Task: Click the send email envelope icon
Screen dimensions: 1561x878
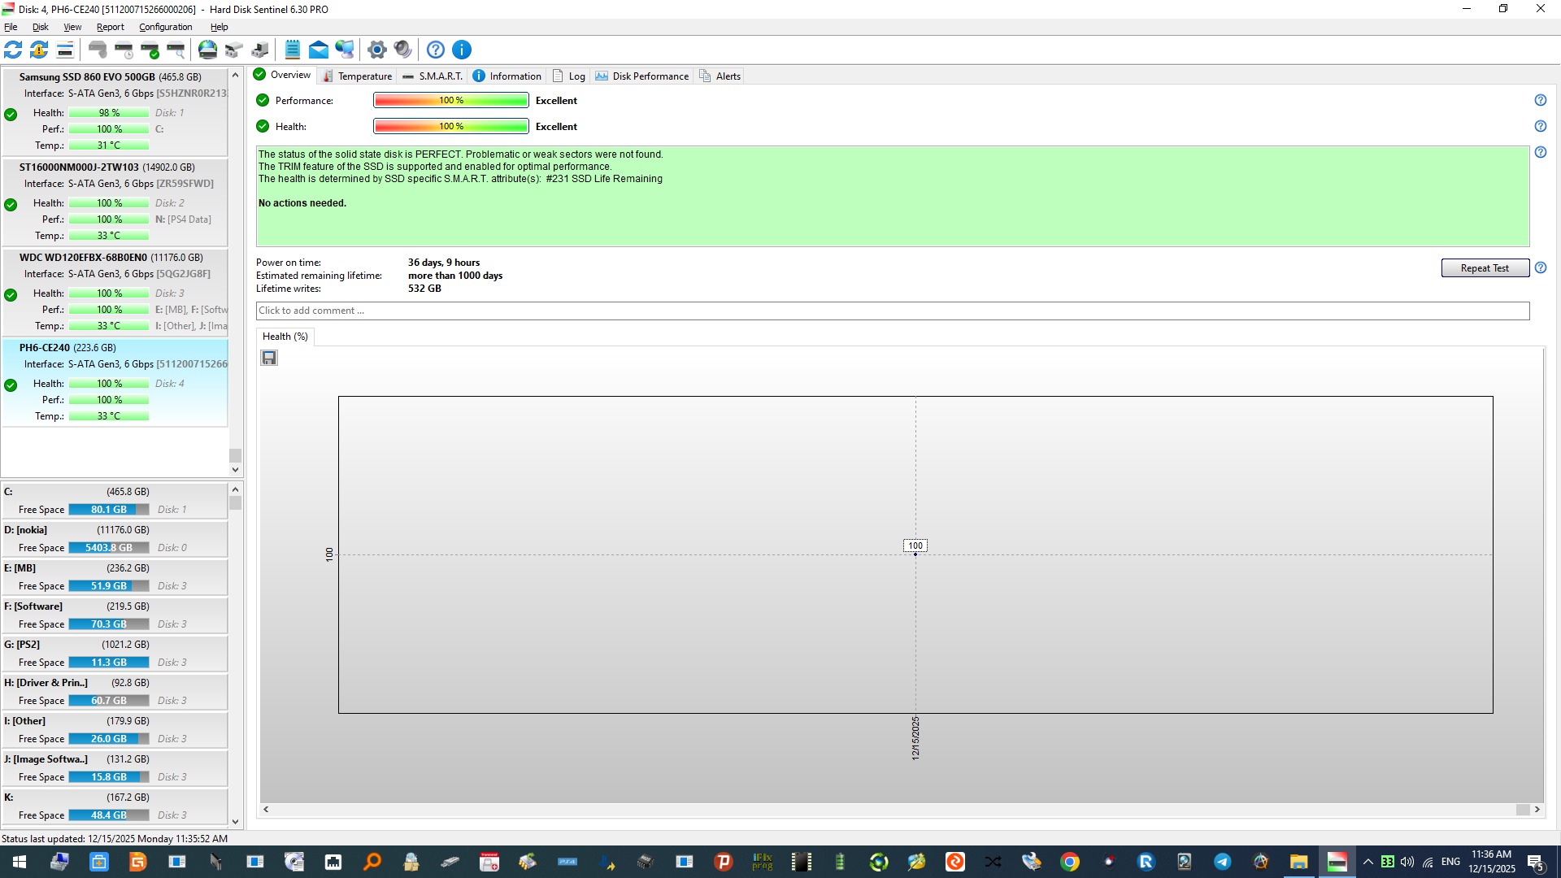Action: click(319, 50)
